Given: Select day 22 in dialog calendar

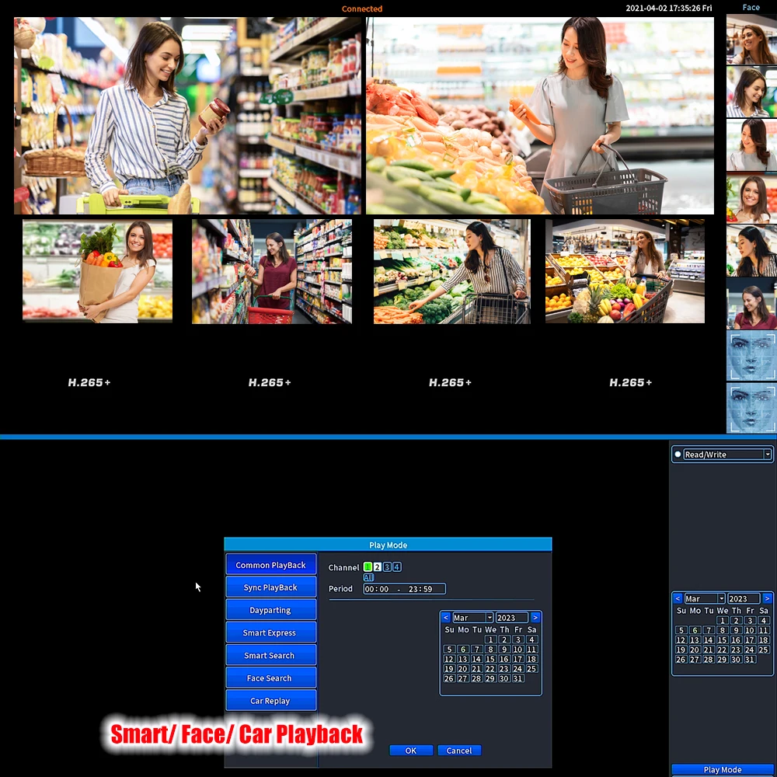Looking at the screenshot, I should (490, 668).
